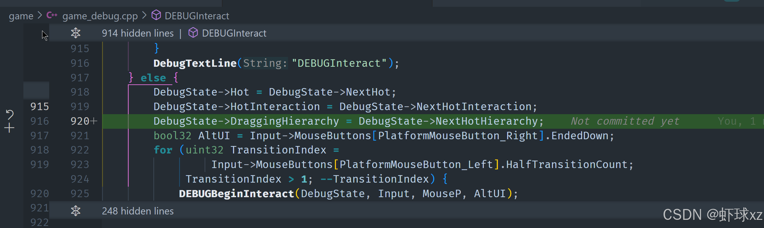Click the DEBUGInteract label in sticky header
Image resolution: width=764 pixels, height=228 pixels.
234,33
